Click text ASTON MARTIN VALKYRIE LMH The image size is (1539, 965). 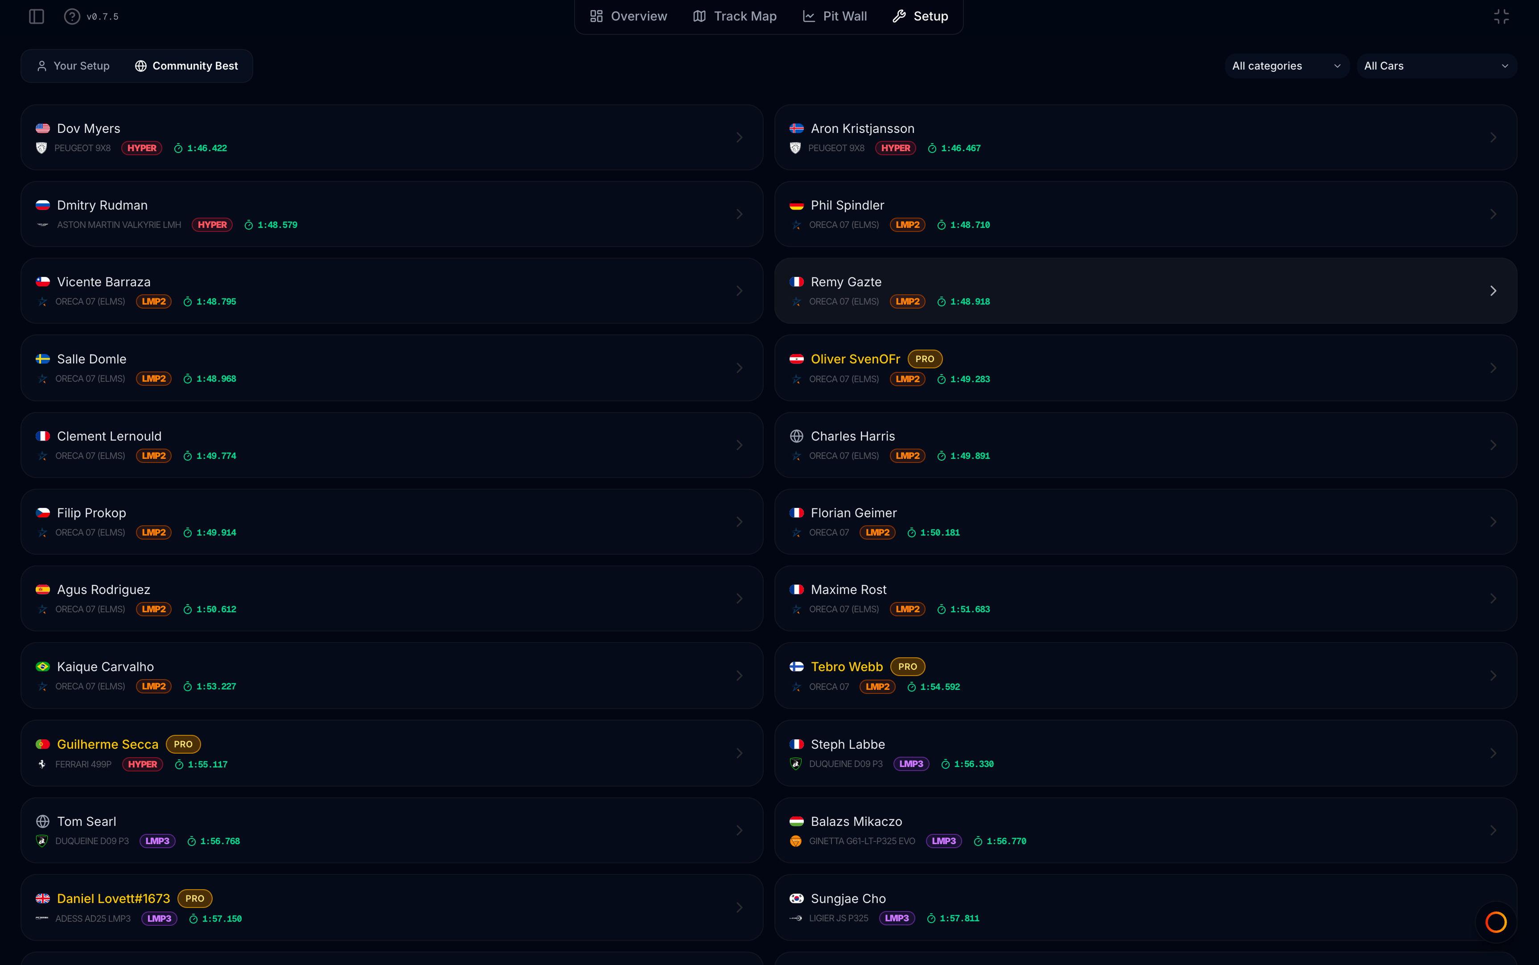[x=119, y=225]
